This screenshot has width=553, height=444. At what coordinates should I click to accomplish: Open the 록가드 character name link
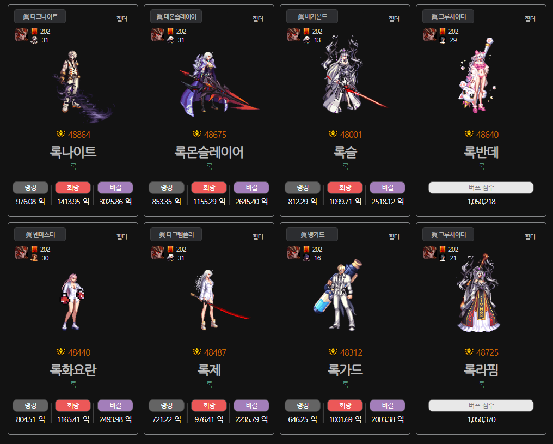coord(345,370)
